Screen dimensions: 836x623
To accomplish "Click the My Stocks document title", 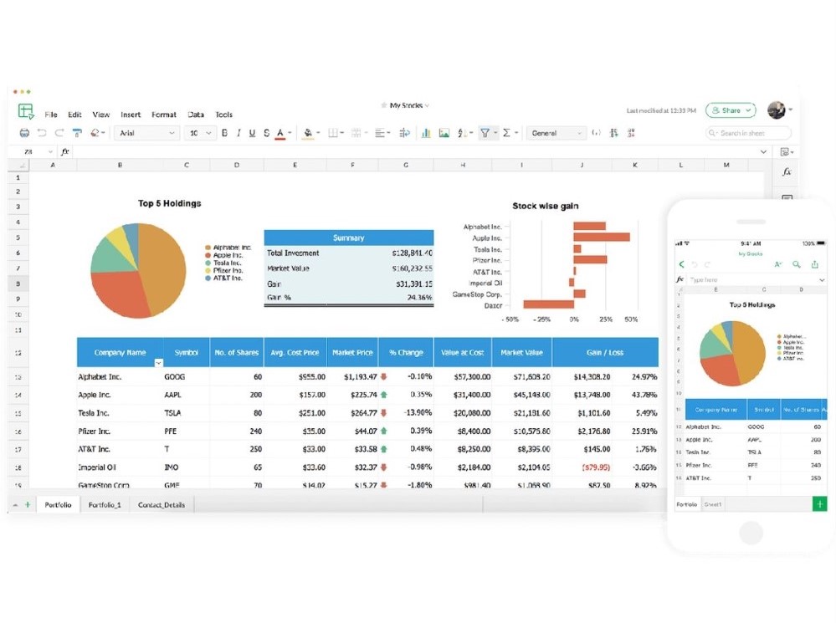I will coord(408,105).
